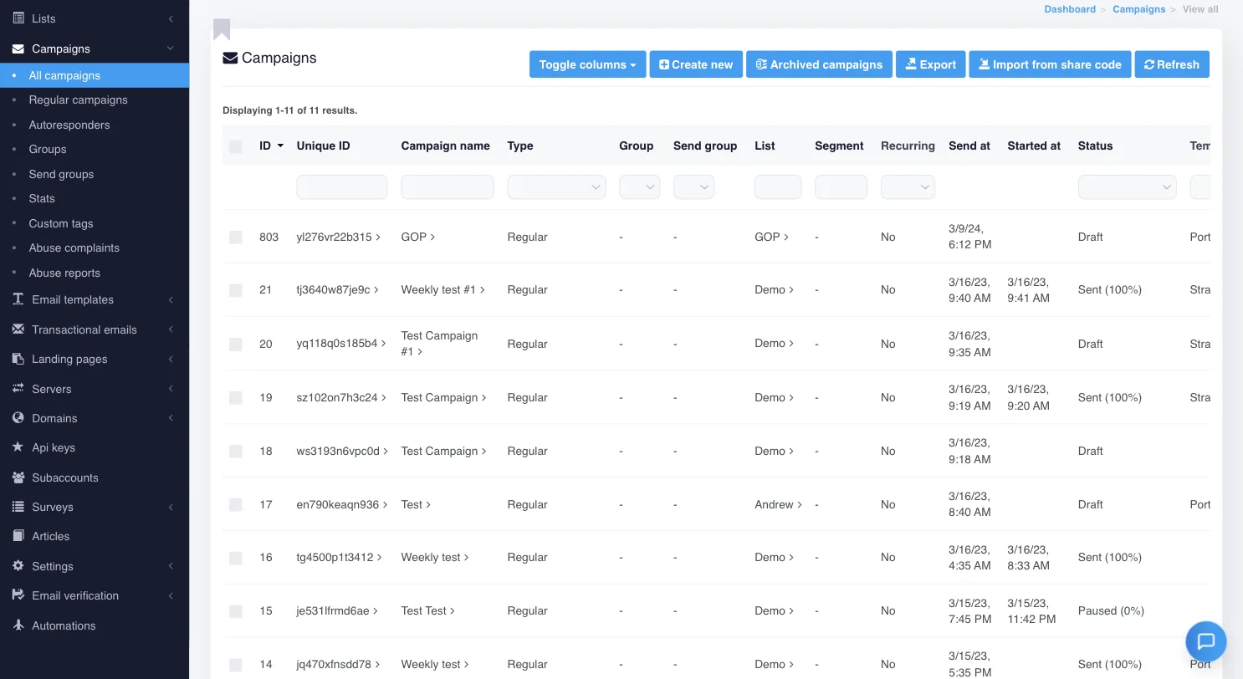The height and width of the screenshot is (679, 1243).
Task: Click the Subaccounts people icon
Action: (x=18, y=477)
